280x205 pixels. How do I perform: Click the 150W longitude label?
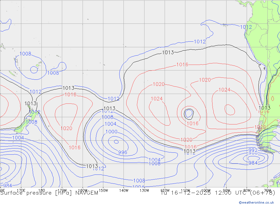coord(103,190)
